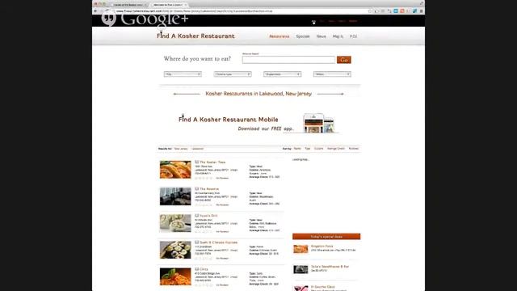Click the star rating under The Reserve
Image resolution: width=517 pixels, height=291 pixels.
coord(204,205)
